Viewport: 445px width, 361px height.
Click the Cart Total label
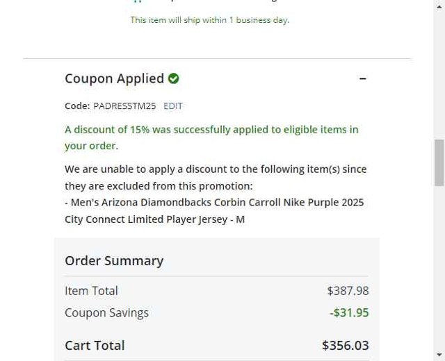point(95,345)
